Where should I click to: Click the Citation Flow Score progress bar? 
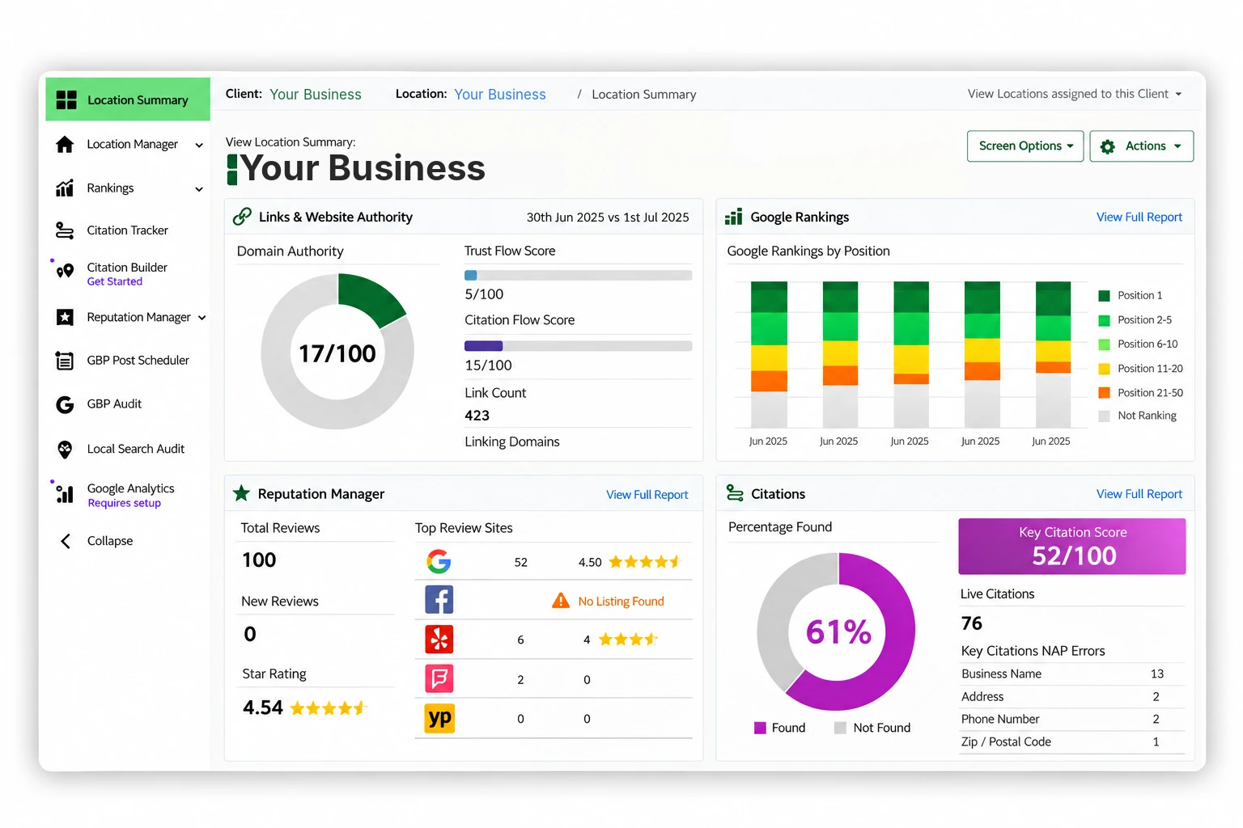pos(578,346)
